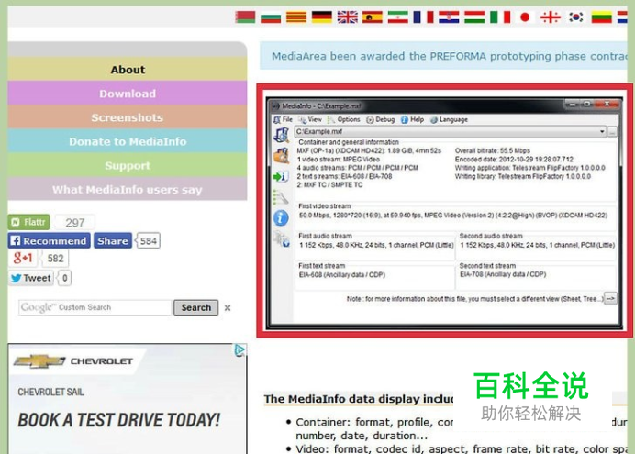635x454 pixels.
Task: Select the Iranian flag language
Action: coord(397,17)
